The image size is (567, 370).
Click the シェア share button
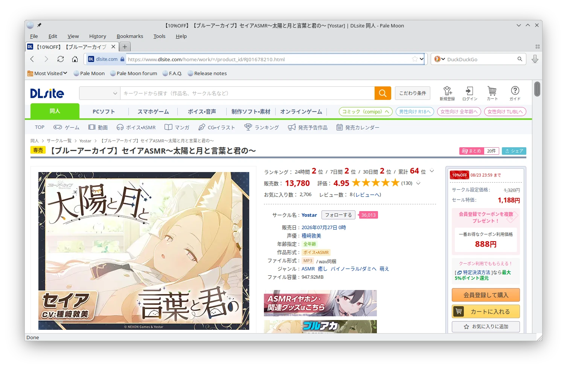[514, 151]
